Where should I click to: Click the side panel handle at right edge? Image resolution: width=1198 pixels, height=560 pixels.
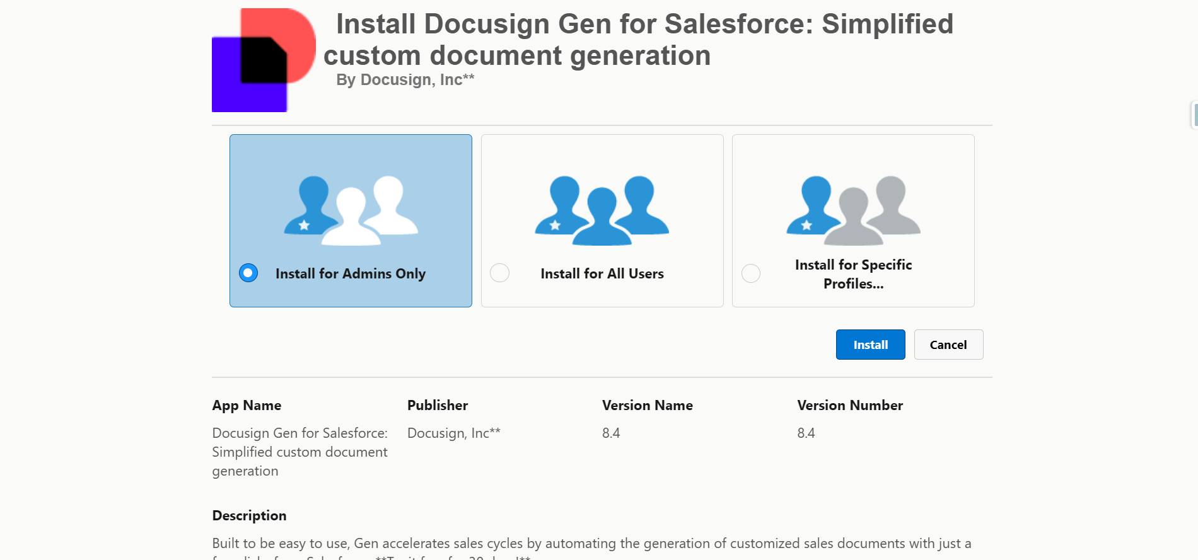1194,115
